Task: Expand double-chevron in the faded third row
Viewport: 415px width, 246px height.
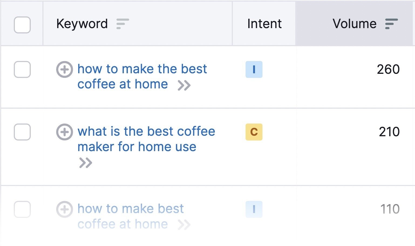Action: (x=184, y=225)
